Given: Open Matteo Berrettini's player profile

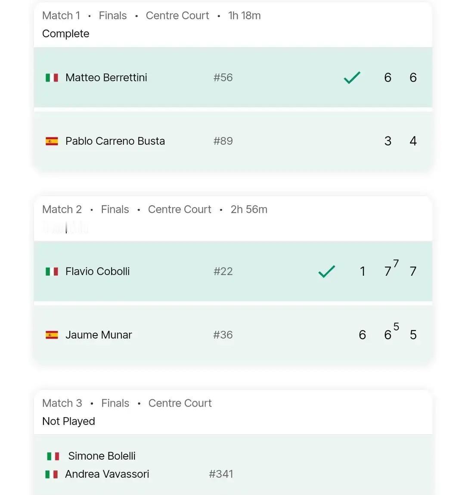Looking at the screenshot, I should click(x=106, y=78).
